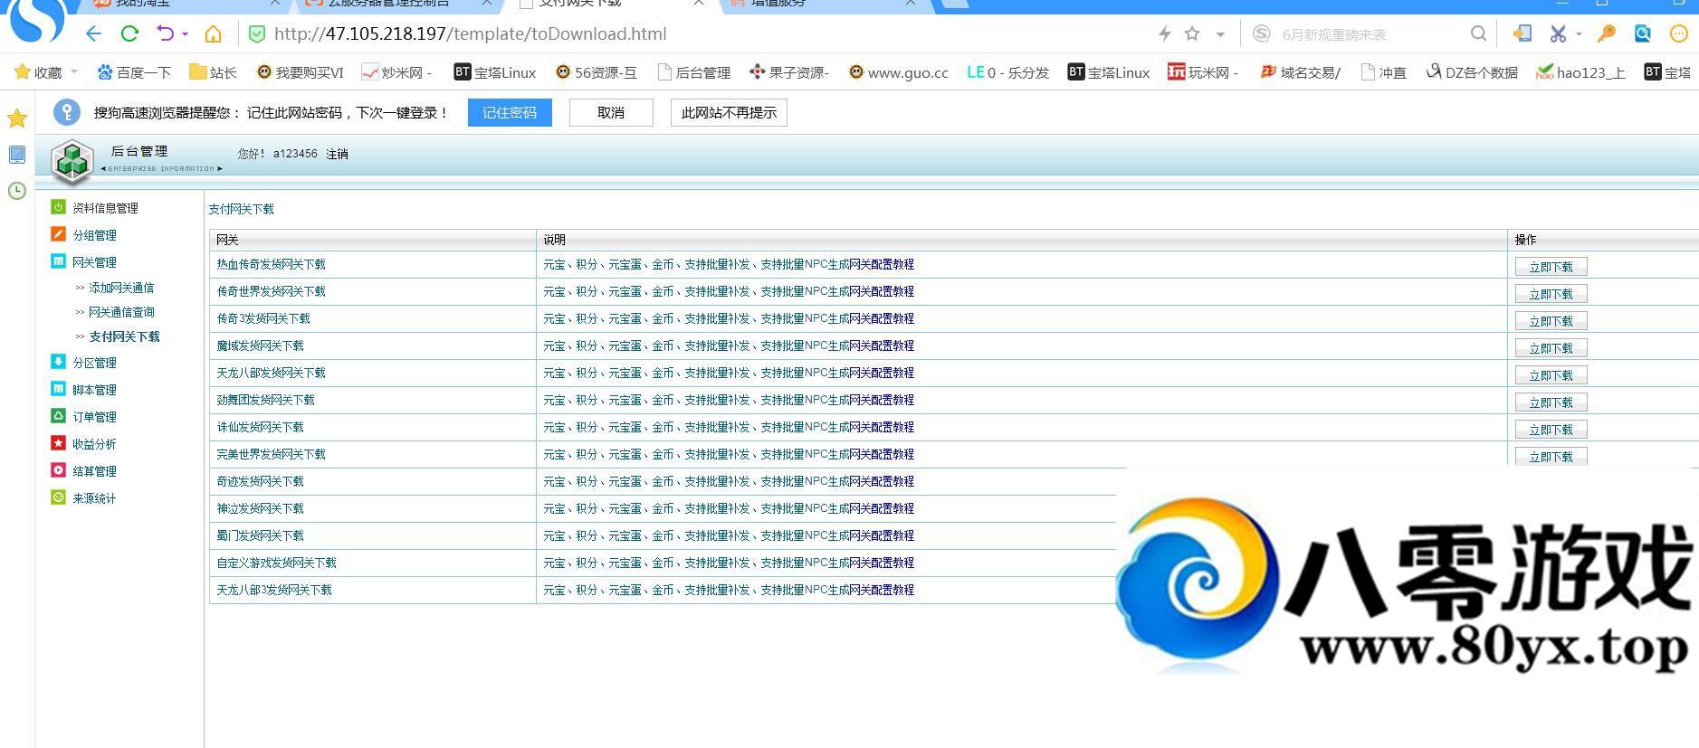Expand the 订单管理 menu section
This screenshot has height=748, width=1699.
coord(94,417)
